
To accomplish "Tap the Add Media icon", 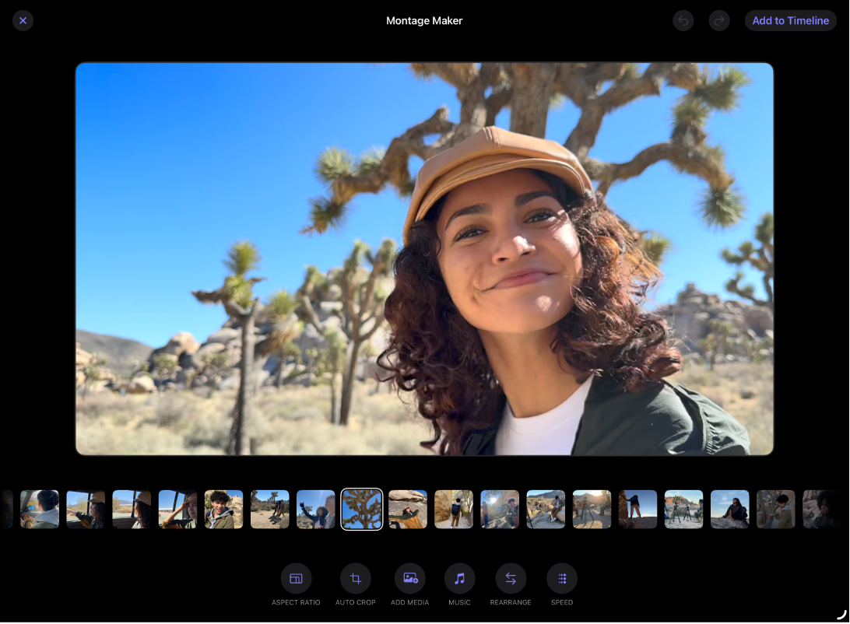I will tap(409, 579).
